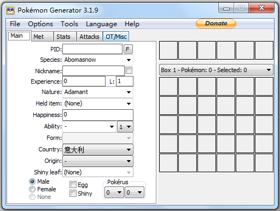Expand the Box 1 selector dropdown
The image size is (280, 211).
pyautogui.click(x=216, y=70)
